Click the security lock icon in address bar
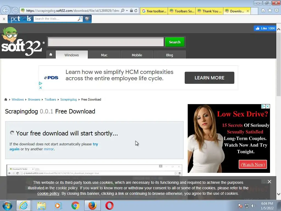Screen dimensions: 281x211 (131, 11)
